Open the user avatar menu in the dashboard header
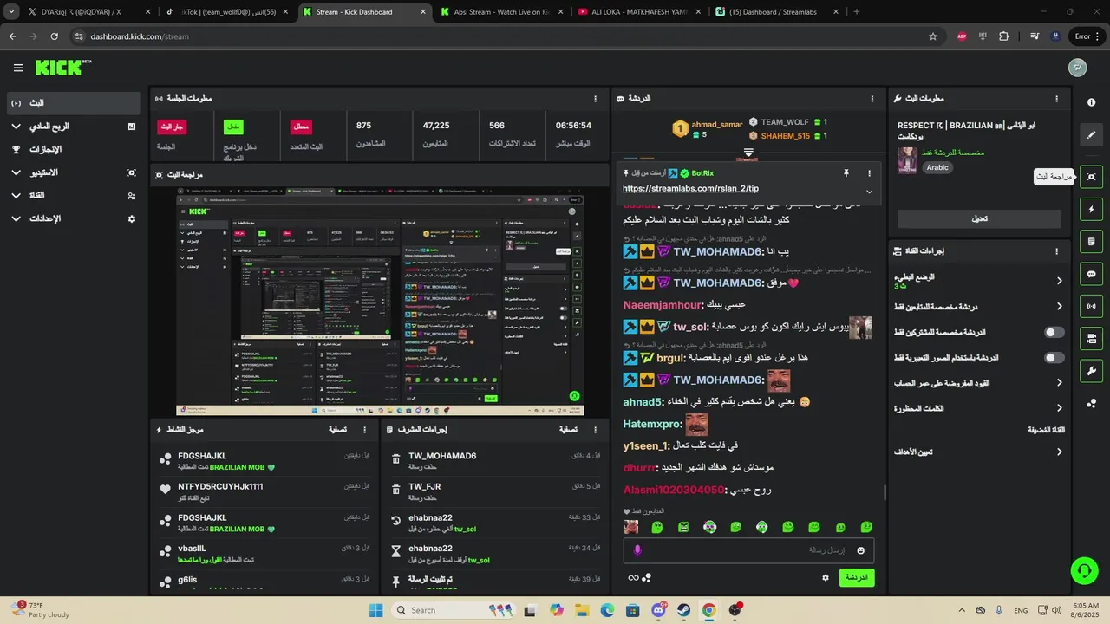 [1077, 68]
